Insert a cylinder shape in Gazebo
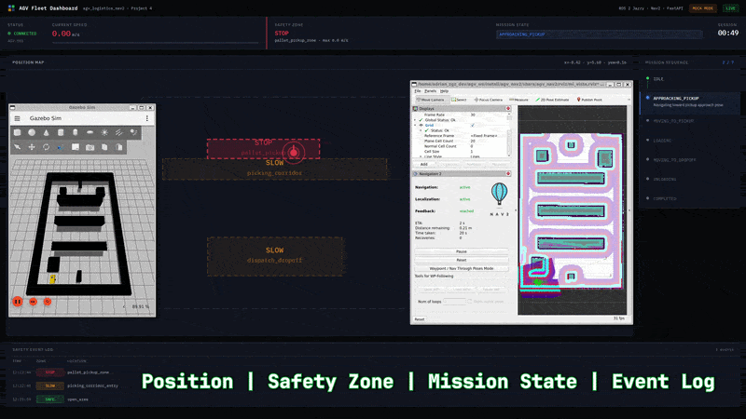This screenshot has width=746, height=419. tap(61, 132)
